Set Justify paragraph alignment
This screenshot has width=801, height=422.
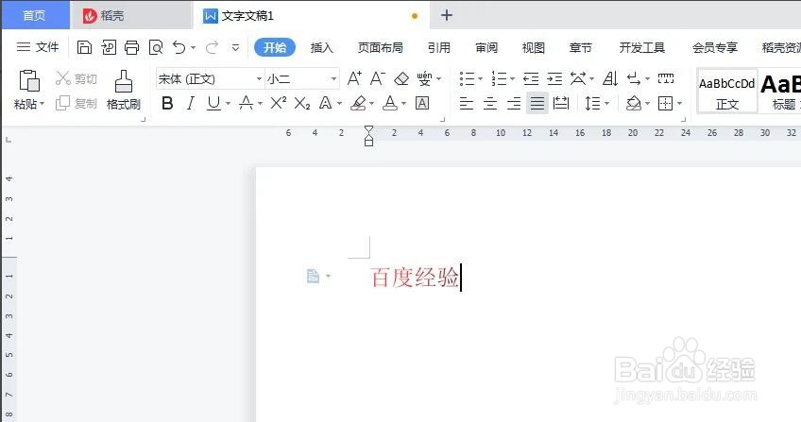coord(537,104)
